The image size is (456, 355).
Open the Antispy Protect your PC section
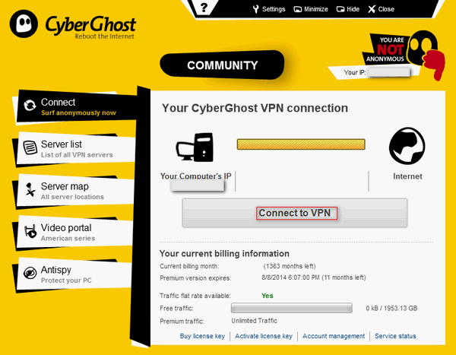click(x=74, y=274)
